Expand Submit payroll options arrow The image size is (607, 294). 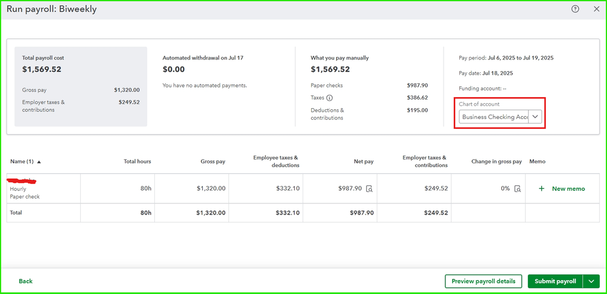pyautogui.click(x=591, y=281)
